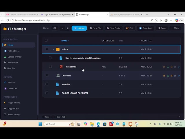
Task: Sort by the EXTENSION column header
Action: click(x=108, y=41)
